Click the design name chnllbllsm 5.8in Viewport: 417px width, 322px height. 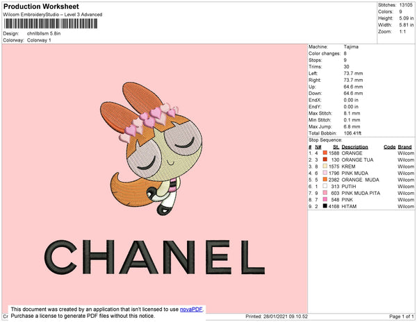44,33
